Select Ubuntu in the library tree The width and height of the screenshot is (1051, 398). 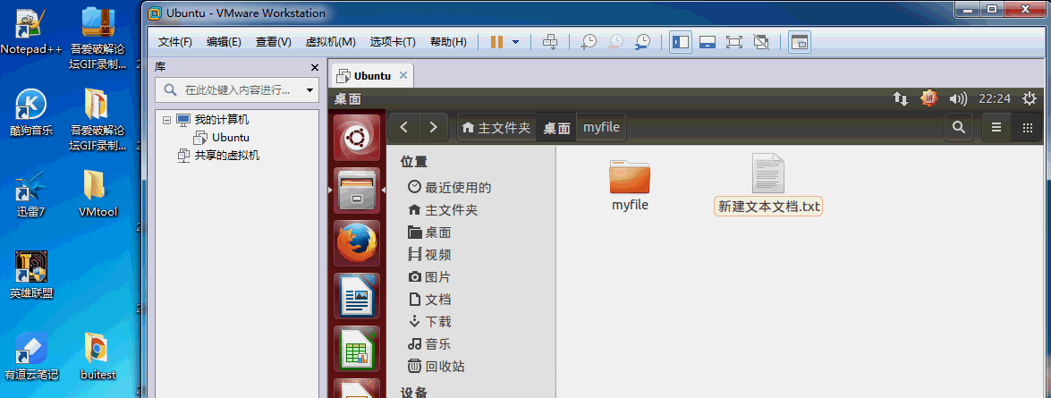230,138
